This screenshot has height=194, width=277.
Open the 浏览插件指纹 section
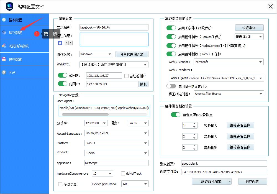(19, 46)
